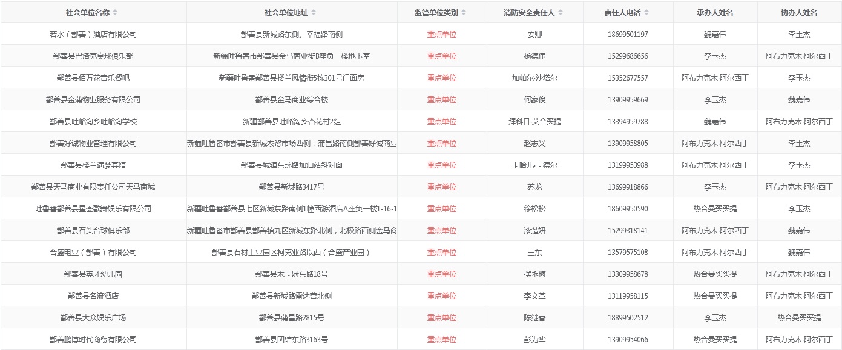Select unit 鄯善县吐峪沟乡吐峪沟学校
This screenshot has width=842, height=350.
(x=93, y=122)
